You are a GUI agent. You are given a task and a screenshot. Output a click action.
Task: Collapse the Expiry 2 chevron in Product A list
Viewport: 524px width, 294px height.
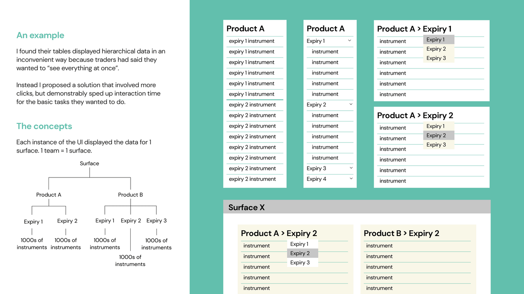pyautogui.click(x=351, y=105)
